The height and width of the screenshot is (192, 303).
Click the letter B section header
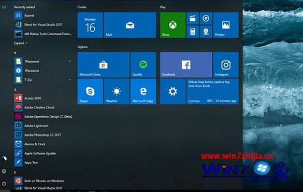pyautogui.click(x=15, y=172)
